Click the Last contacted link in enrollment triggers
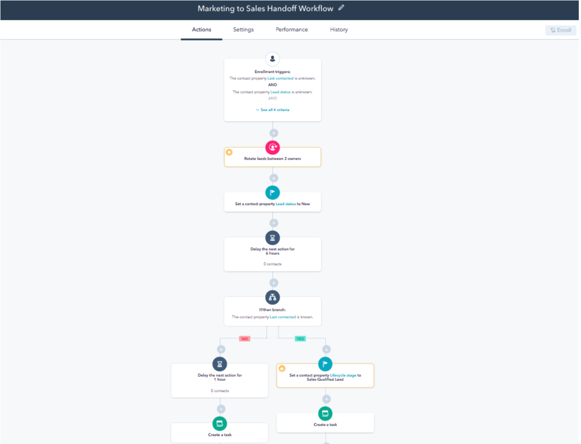 click(280, 78)
